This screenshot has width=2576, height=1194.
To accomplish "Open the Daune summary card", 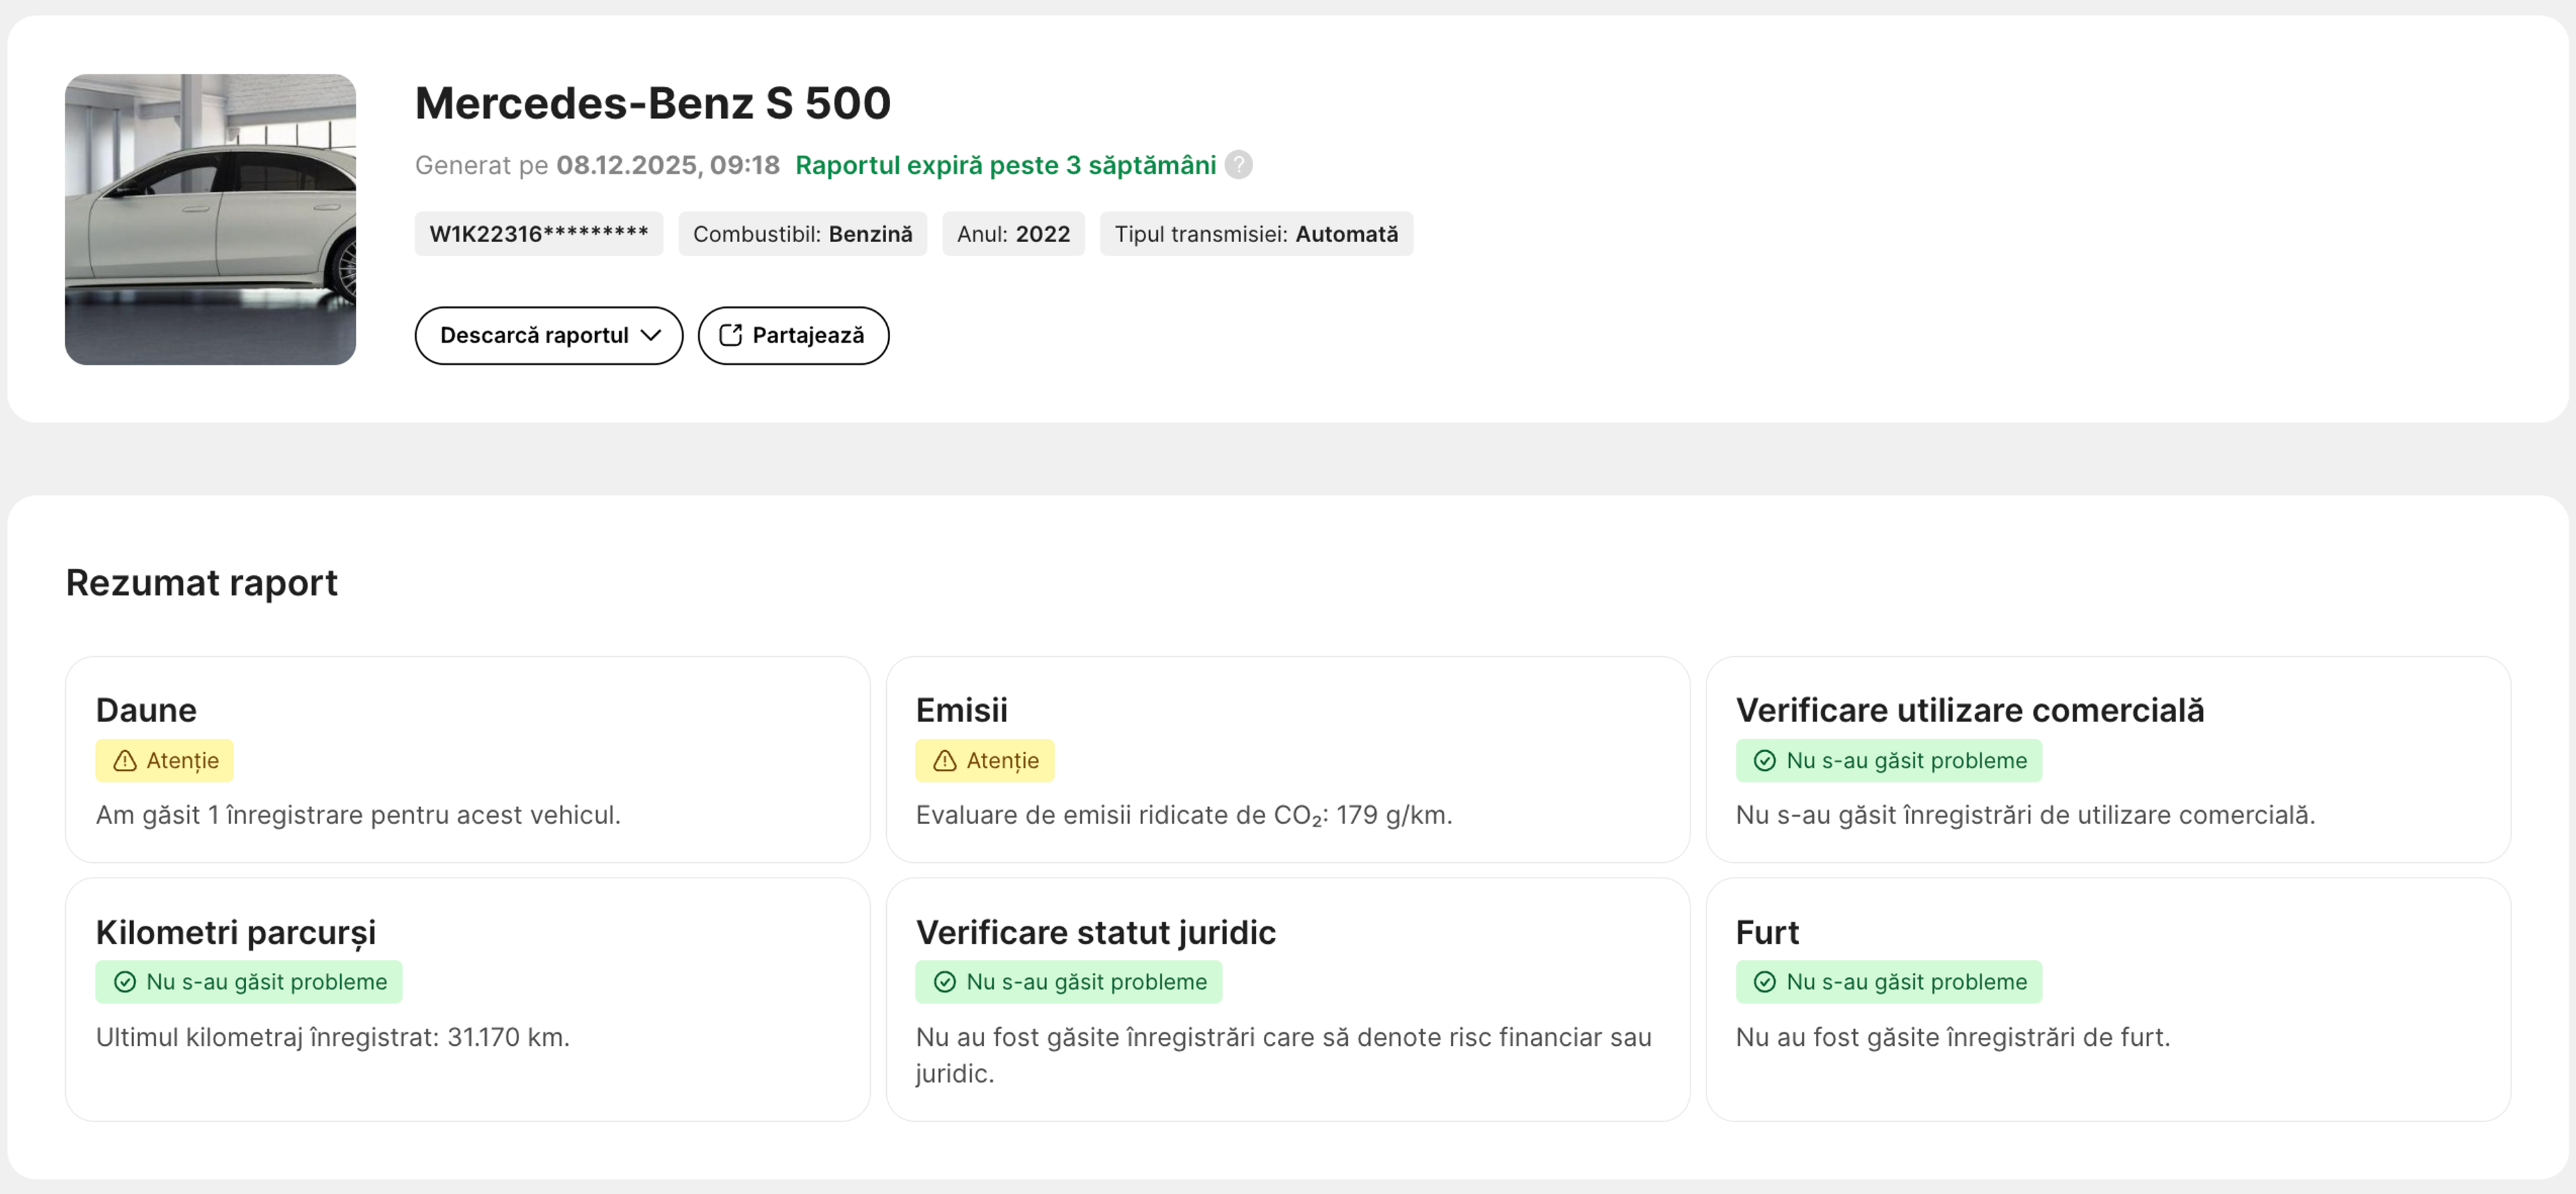I will tap(467, 760).
